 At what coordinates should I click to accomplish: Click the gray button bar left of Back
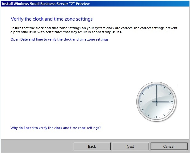[37, 146]
